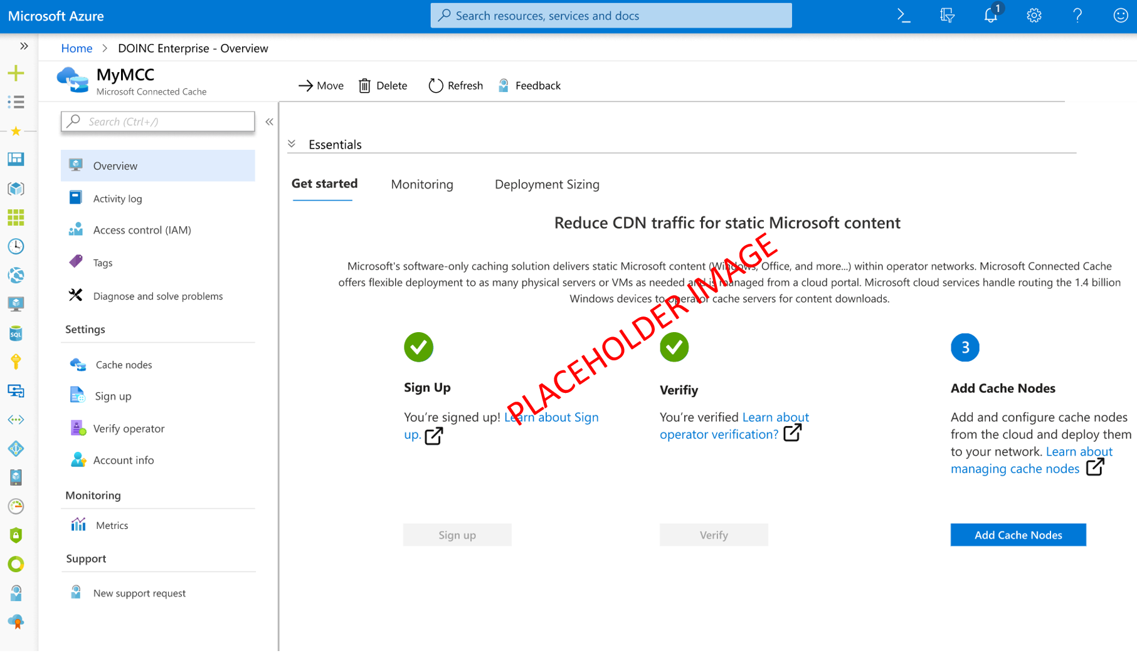
Task: Open the green grid all resources icon
Action: [x=16, y=217]
